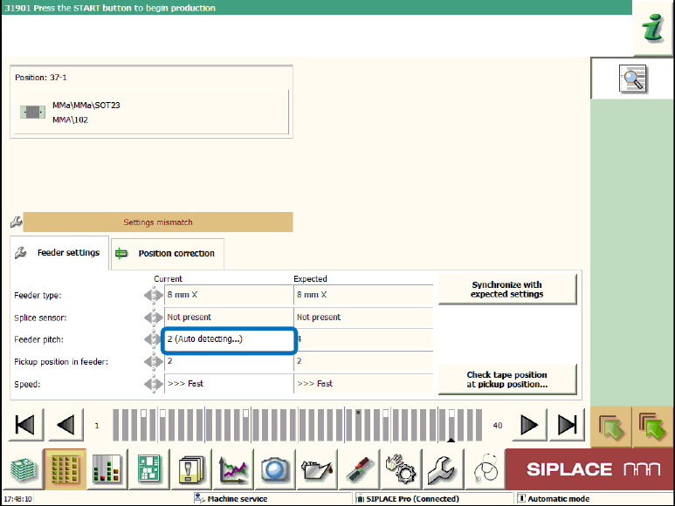Click the SIPLACE Pro connected status icon
Viewport: 675px width, 506px height.
(x=361, y=499)
